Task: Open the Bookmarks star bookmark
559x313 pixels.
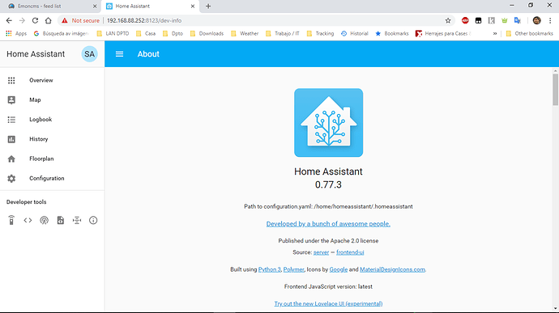Action: click(x=392, y=33)
